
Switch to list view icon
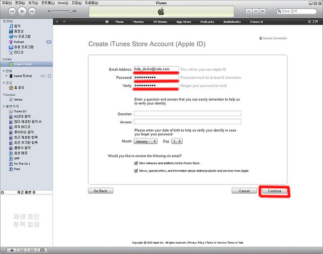(249, 11)
